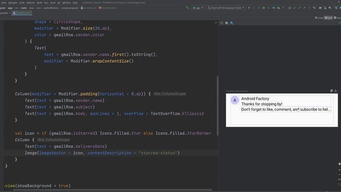This screenshot has width=341, height=192.
Task: Click 'Thanks for stopping by!' in the preview
Action: [x=262, y=104]
